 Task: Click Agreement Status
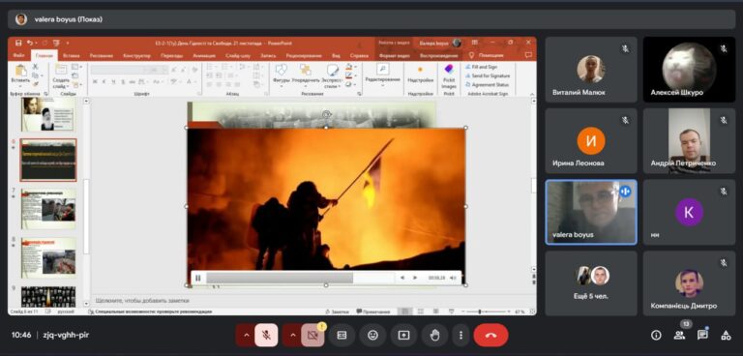[487, 85]
